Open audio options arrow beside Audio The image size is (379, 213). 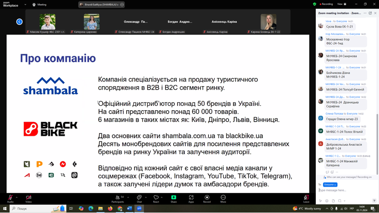tap(17, 197)
